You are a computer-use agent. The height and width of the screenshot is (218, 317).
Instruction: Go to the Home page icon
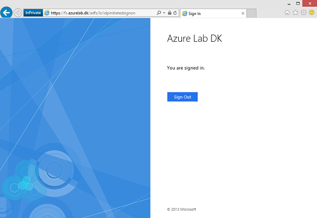287,13
